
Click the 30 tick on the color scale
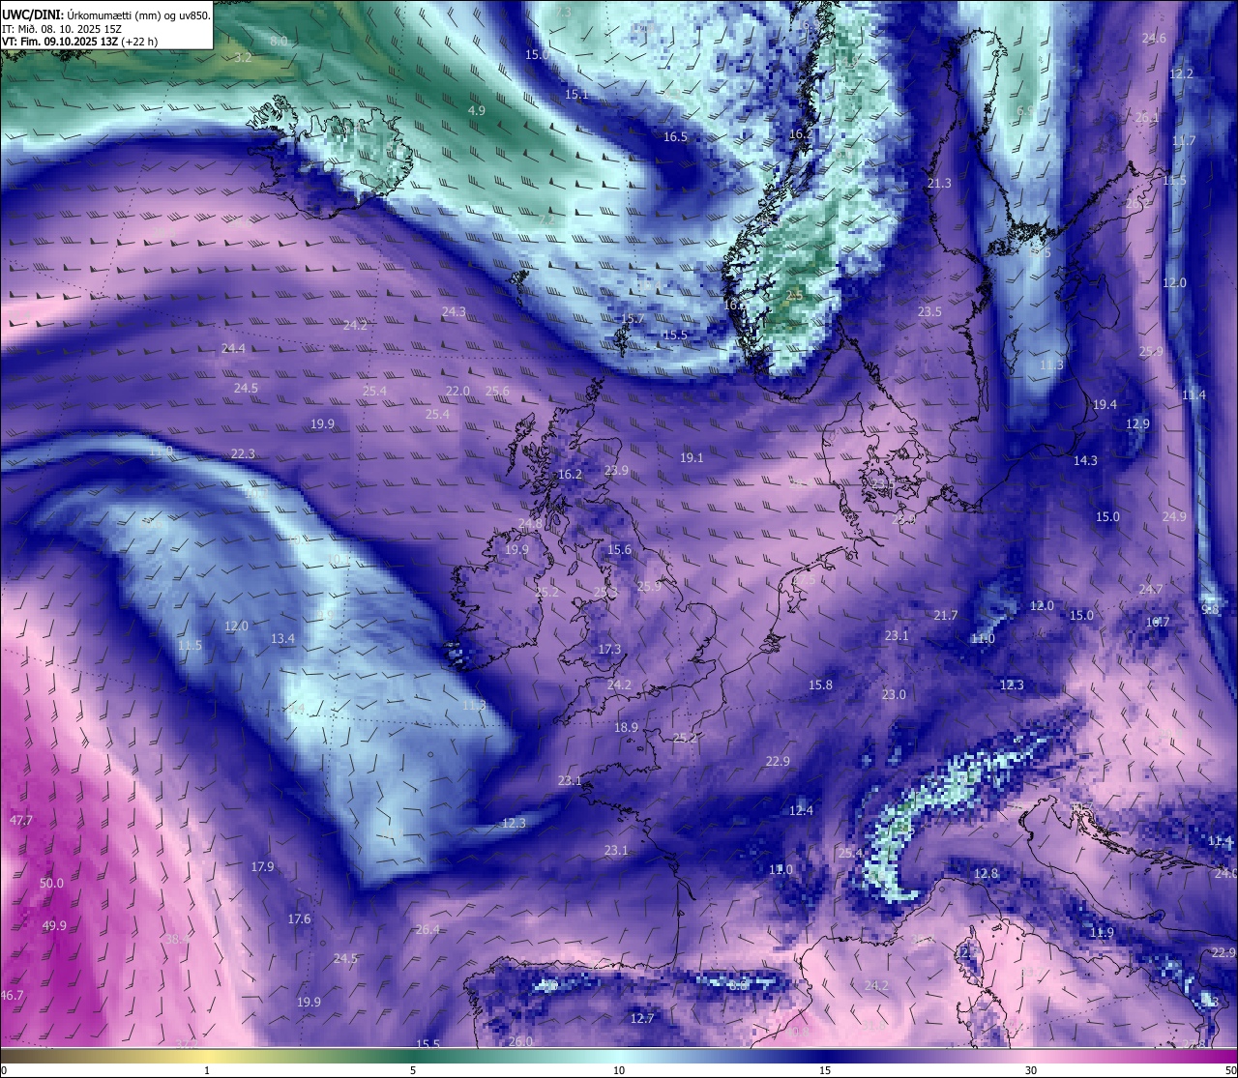1031,1070
